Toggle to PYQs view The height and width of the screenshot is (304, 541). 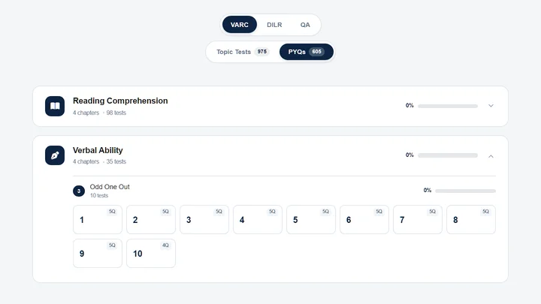(306, 52)
